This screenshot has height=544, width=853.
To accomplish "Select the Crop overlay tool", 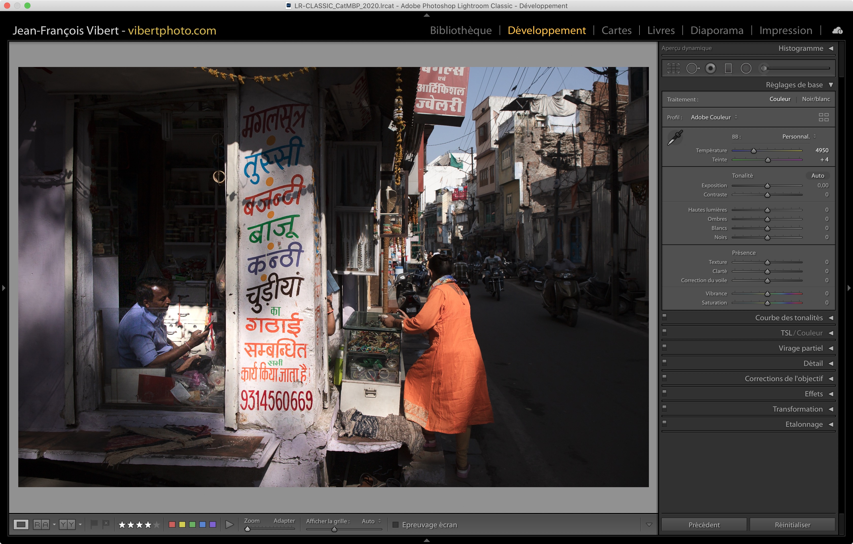I will [674, 68].
